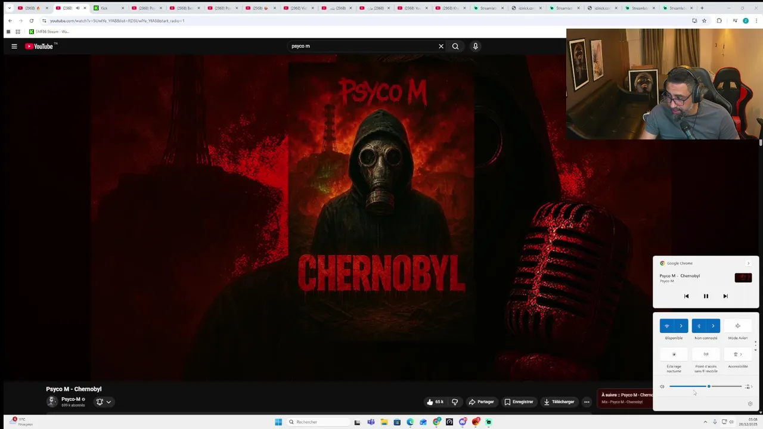Screen dimensions: 763x429
Task: Start voice search with microphone icon
Action: 475,46
